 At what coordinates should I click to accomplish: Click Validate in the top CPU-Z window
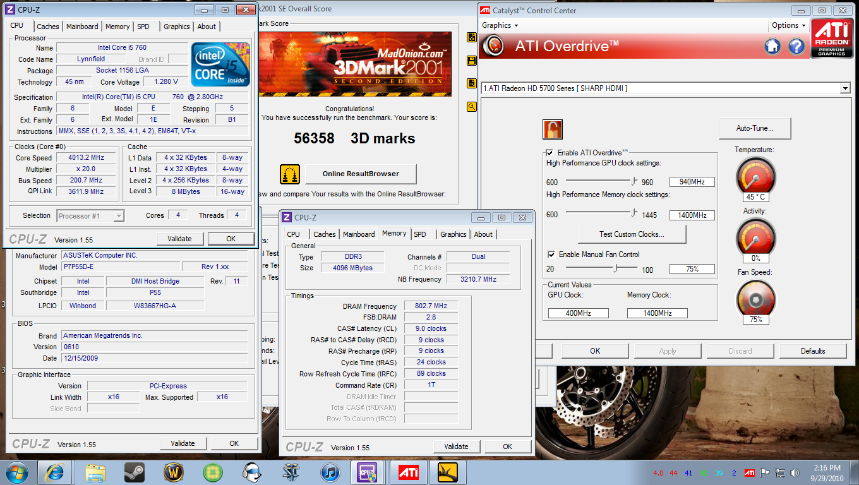coord(180,239)
